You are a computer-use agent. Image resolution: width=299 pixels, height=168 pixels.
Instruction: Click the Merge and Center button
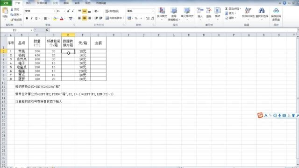(114, 18)
